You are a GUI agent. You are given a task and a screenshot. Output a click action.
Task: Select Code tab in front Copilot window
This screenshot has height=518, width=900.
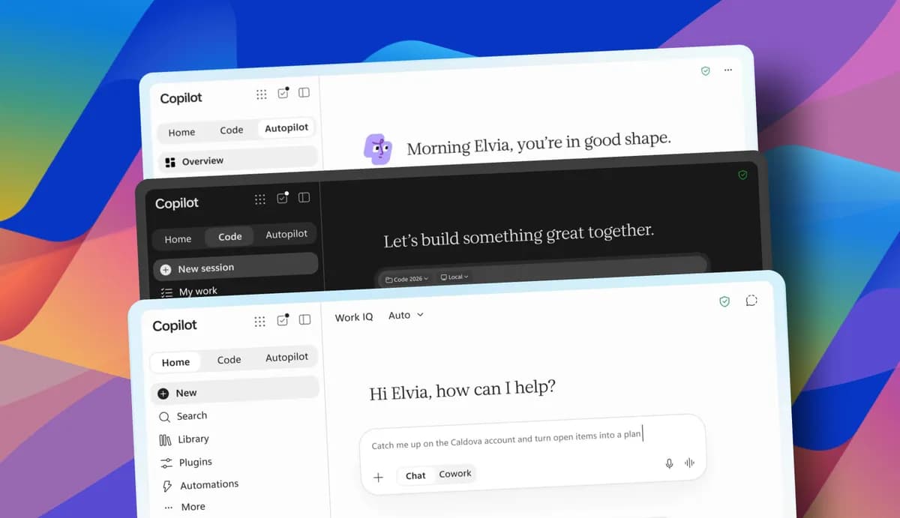coord(229,360)
